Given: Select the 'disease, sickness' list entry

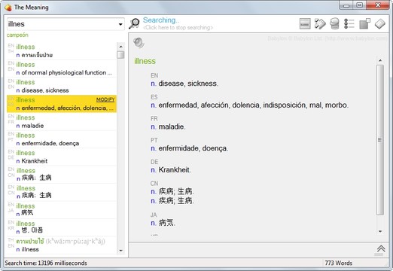Looking at the screenshot, I should tap(62, 87).
